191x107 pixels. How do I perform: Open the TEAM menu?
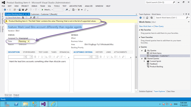pos(42,6)
